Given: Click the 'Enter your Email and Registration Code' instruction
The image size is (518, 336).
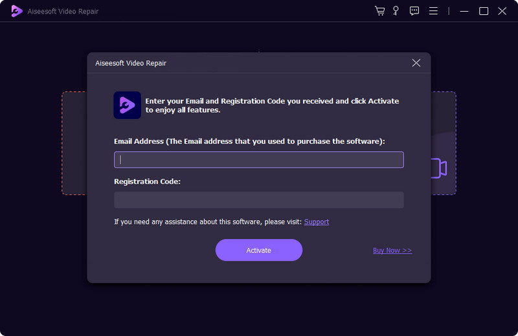Looking at the screenshot, I should (x=272, y=106).
